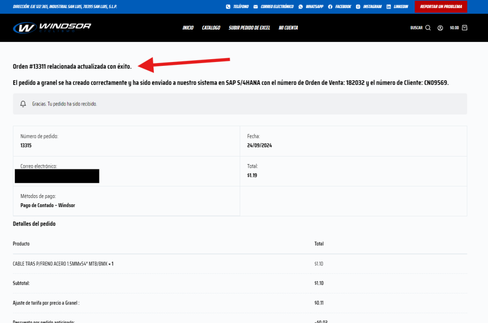
Task: Navigate to Mi Cuenta menu
Action: pos(288,28)
